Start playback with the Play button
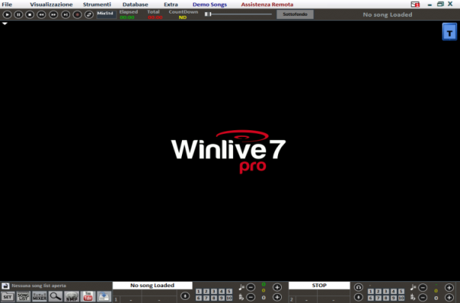460x303 pixels. 7,14
